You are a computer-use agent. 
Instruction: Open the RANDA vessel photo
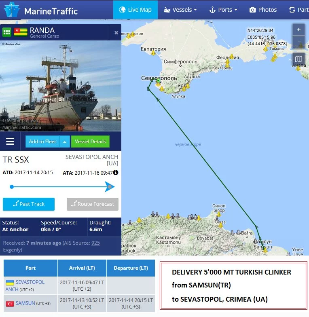(61, 86)
